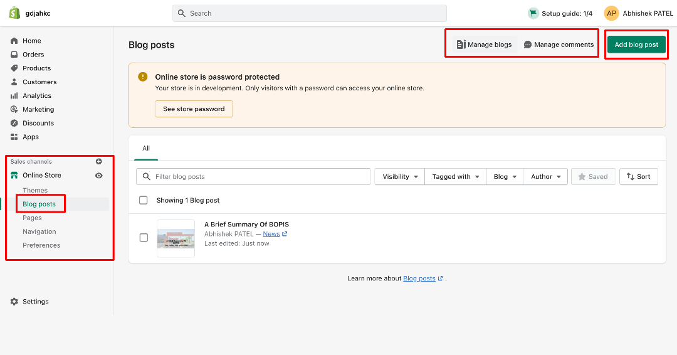Click the Sort arrows icon
Image resolution: width=677 pixels, height=355 pixels.
coord(631,177)
